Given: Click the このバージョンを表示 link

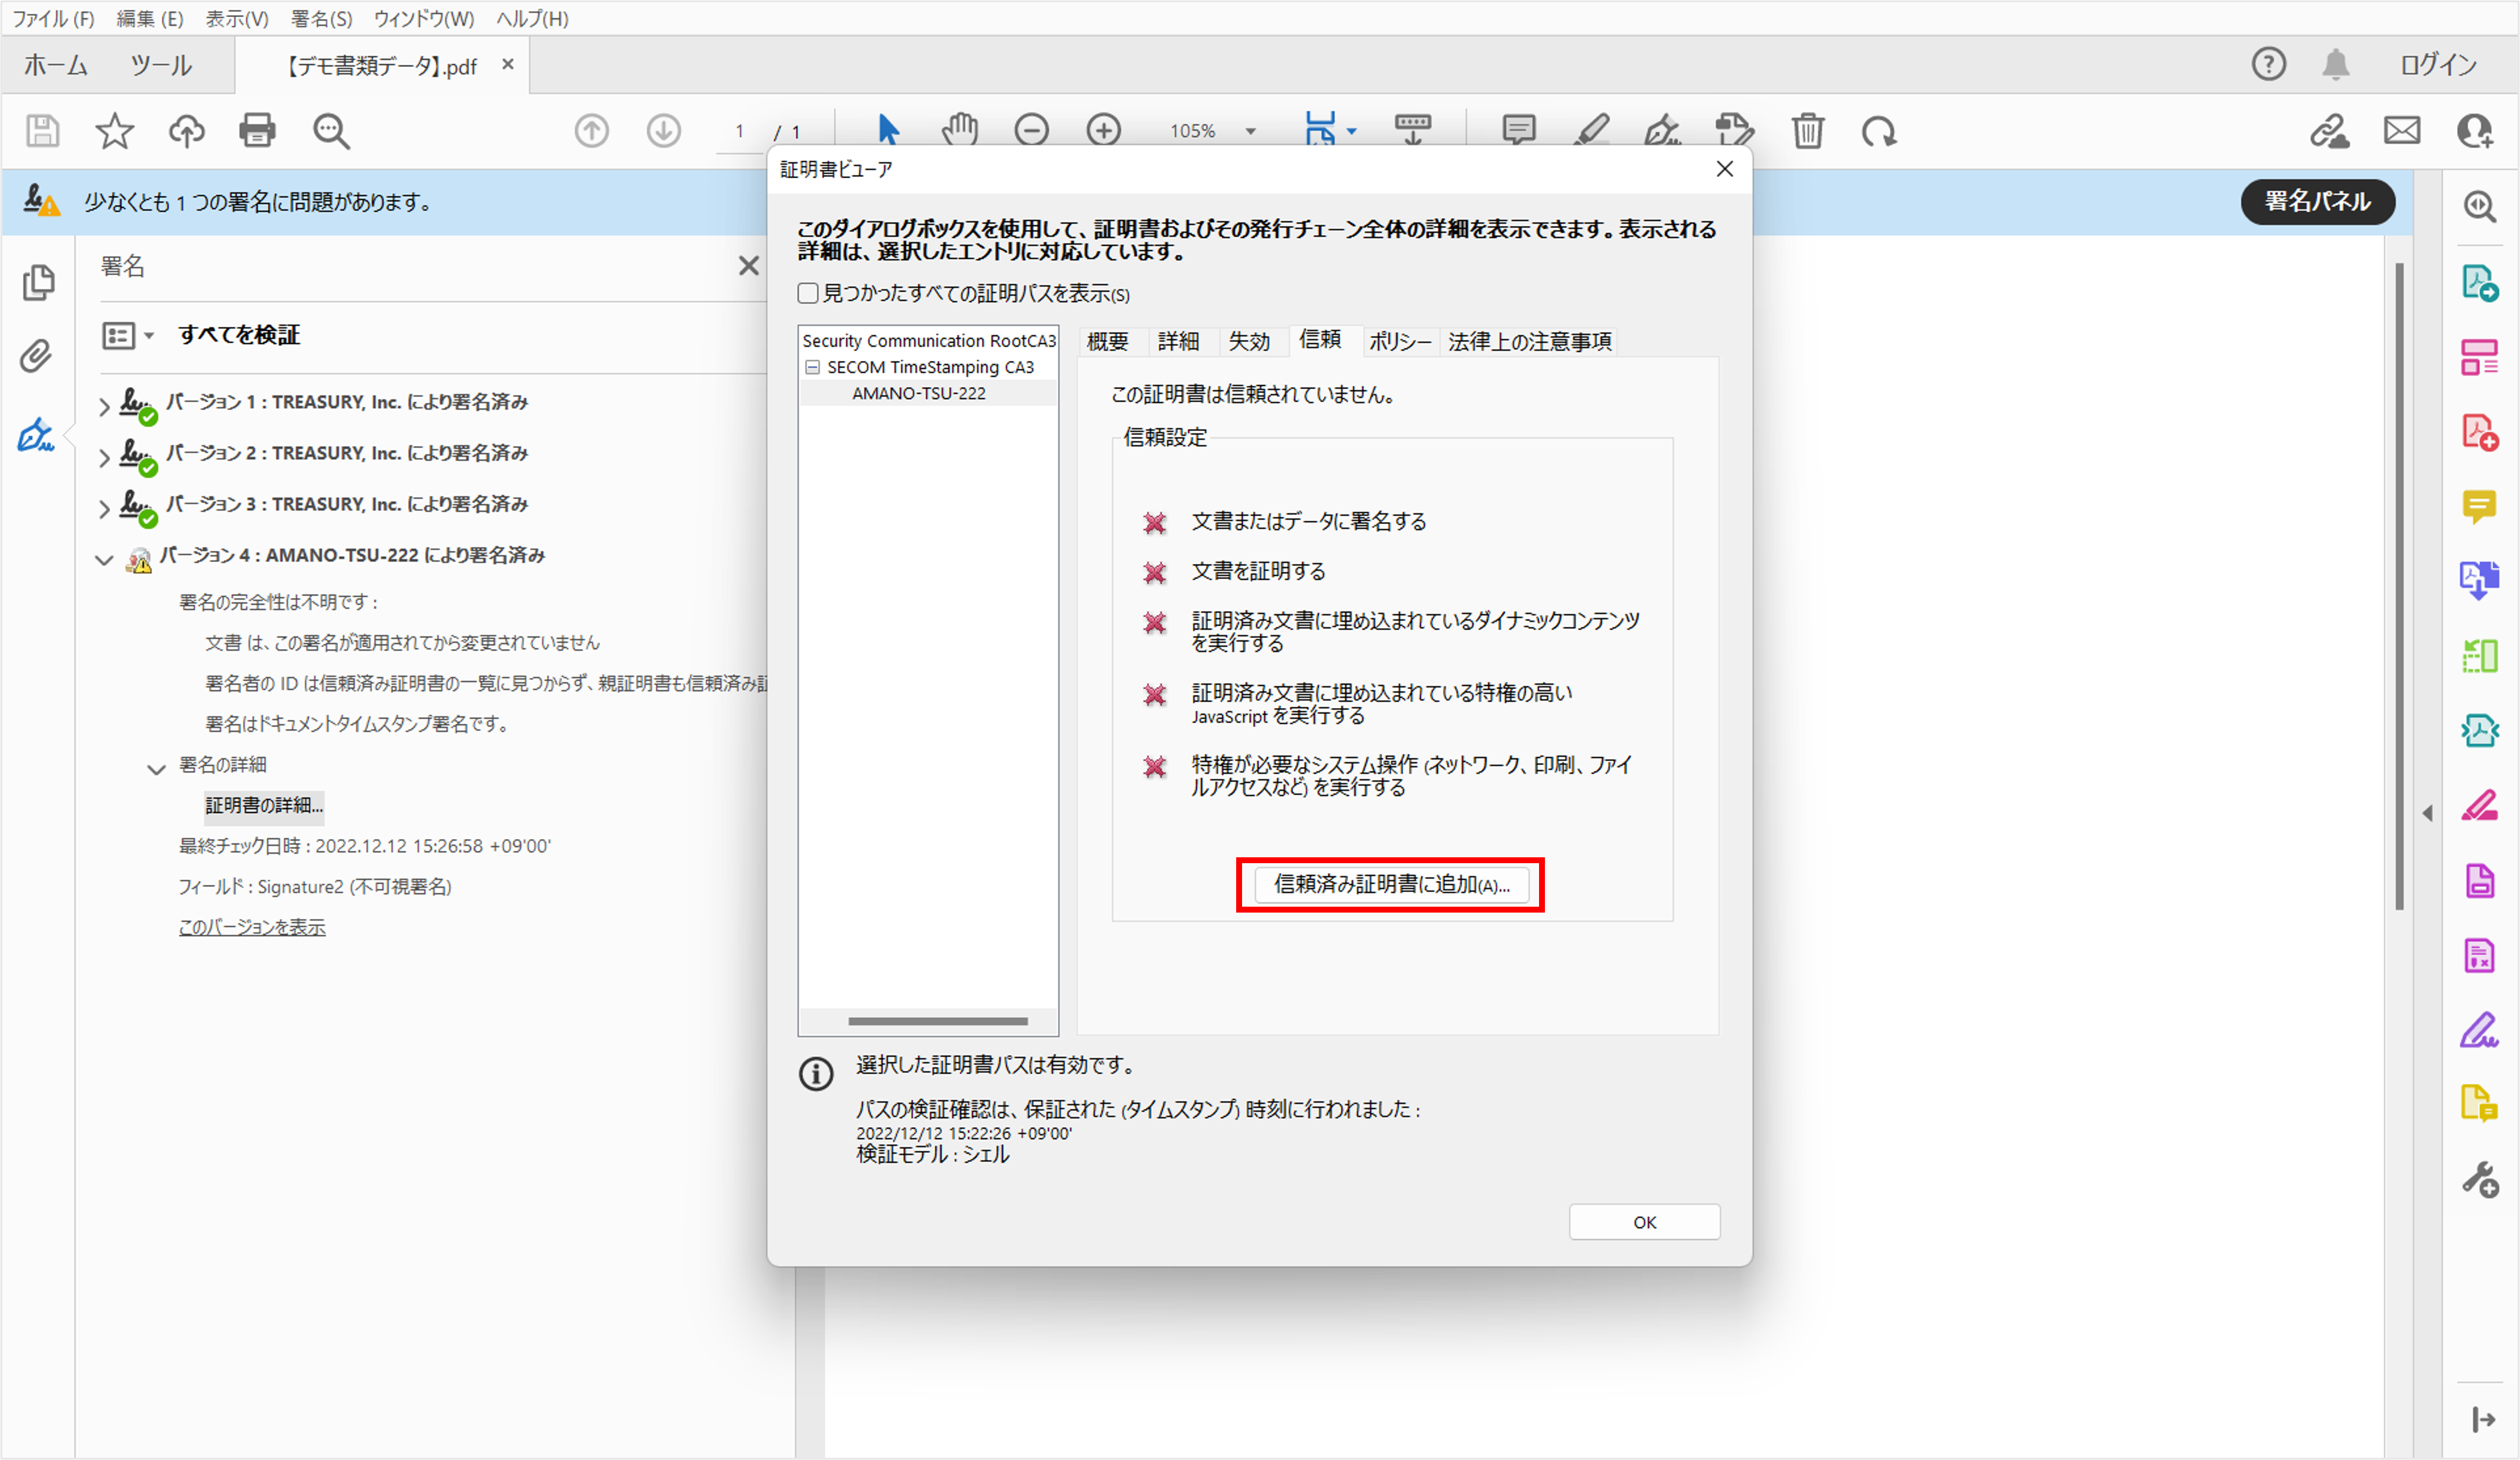Looking at the screenshot, I should click(252, 927).
